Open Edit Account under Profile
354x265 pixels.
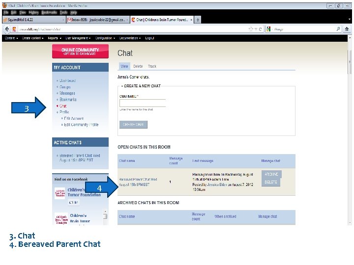coord(74,118)
